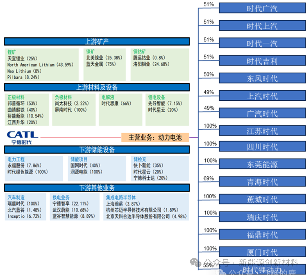
Task: Click the 腾远钴业 (0.8%) entry
Action: point(149,57)
